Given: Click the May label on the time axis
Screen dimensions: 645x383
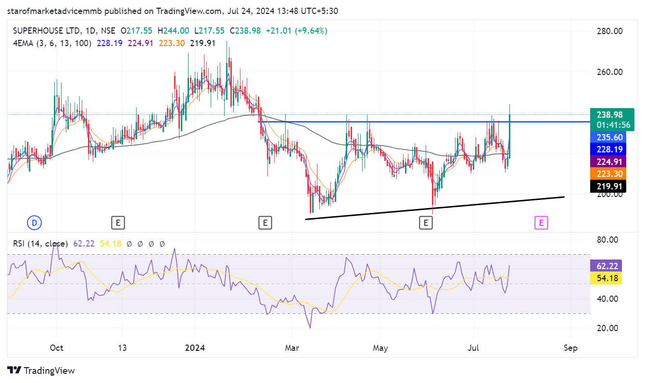Looking at the screenshot, I should [x=380, y=348].
